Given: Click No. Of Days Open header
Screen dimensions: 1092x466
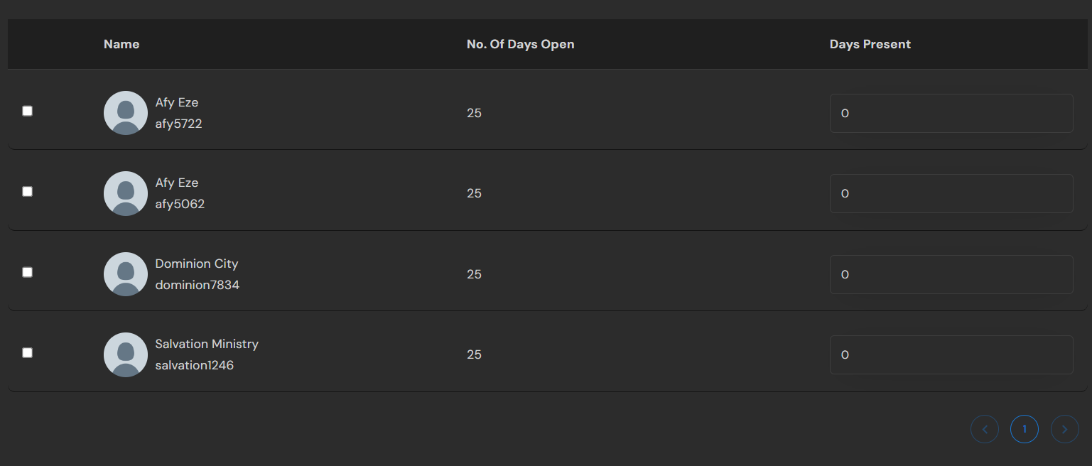Looking at the screenshot, I should (520, 44).
